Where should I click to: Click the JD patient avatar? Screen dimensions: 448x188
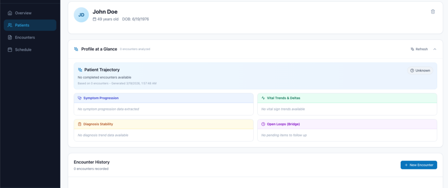(81, 15)
